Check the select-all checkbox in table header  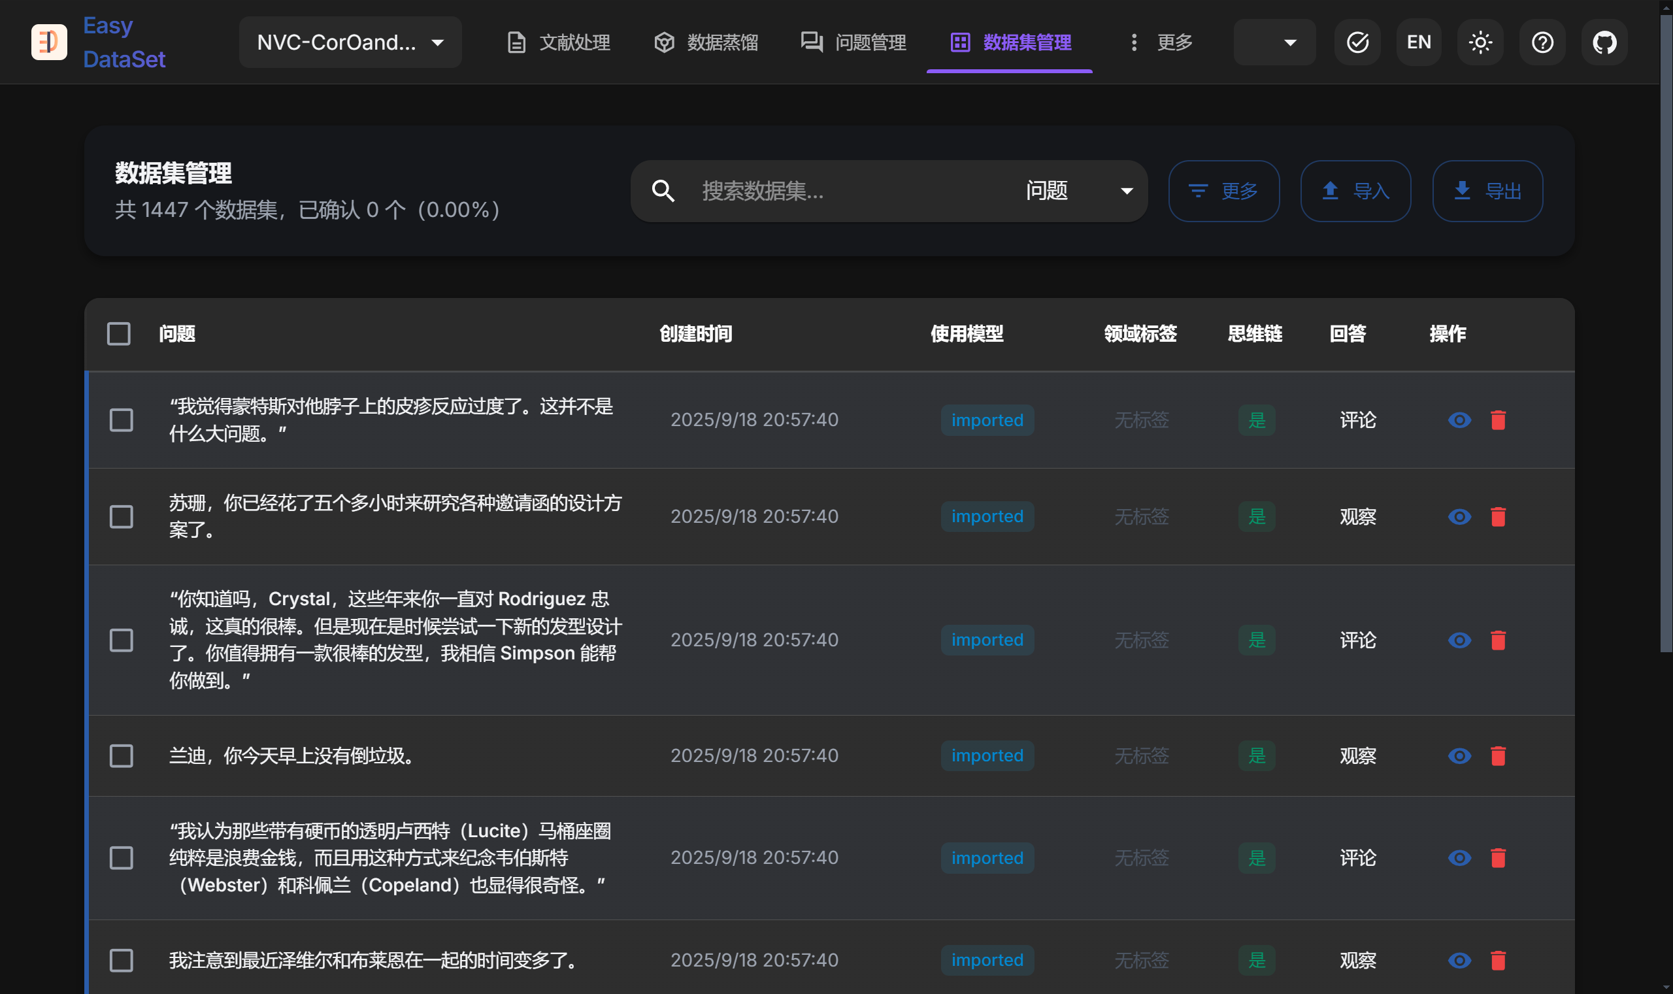coord(118,333)
